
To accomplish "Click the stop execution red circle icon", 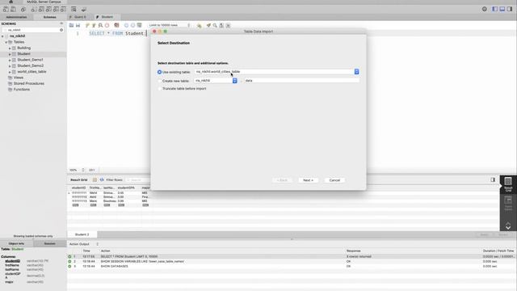I will pyautogui.click(x=107, y=25).
